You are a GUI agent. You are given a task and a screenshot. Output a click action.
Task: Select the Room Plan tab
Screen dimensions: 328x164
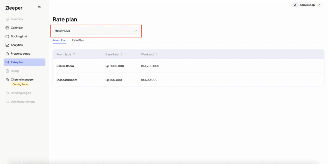[60, 41]
